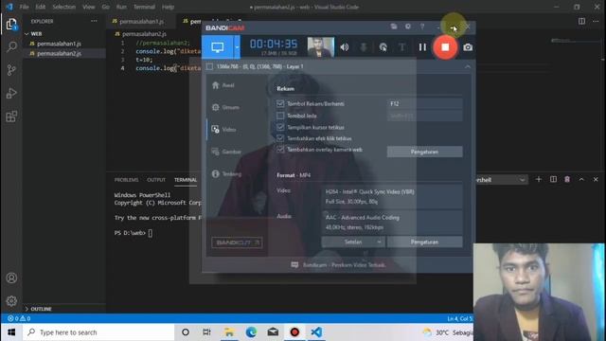Image resolution: width=606 pixels, height=341 pixels.
Task: Open the Video section in Bandicam
Action: 224,130
